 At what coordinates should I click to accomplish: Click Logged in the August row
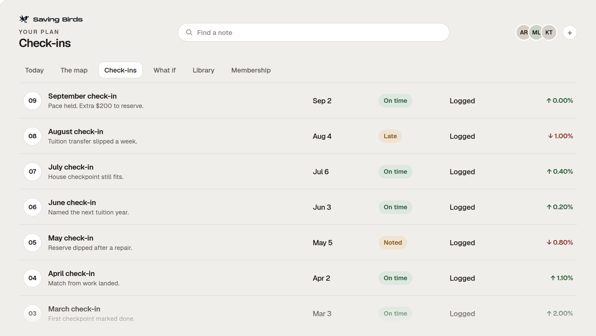(x=462, y=136)
